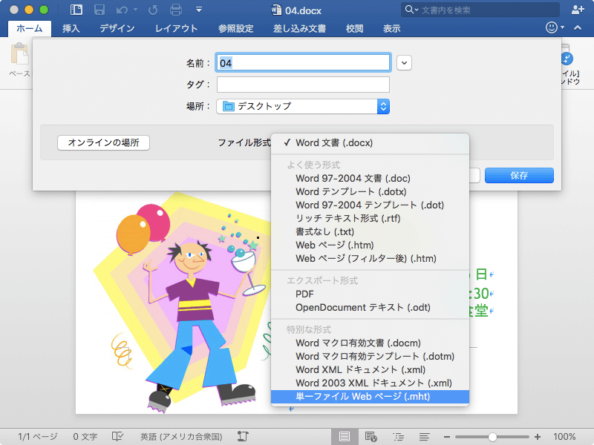The image size is (594, 445).
Task: Open the レイアウト tab
Action: point(176,28)
